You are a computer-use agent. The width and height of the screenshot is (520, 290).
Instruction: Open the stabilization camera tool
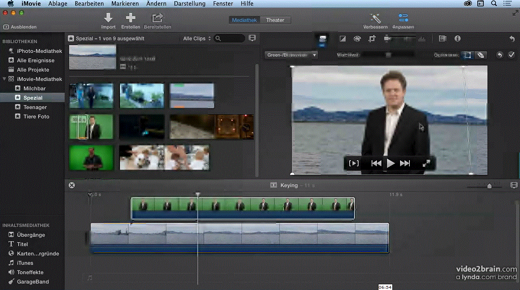click(387, 39)
